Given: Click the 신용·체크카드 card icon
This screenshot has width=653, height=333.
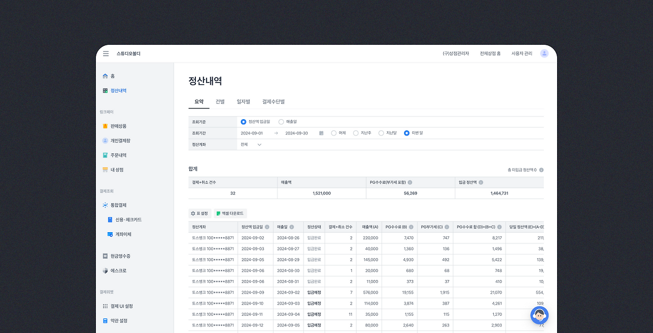Looking at the screenshot, I should [110, 219].
